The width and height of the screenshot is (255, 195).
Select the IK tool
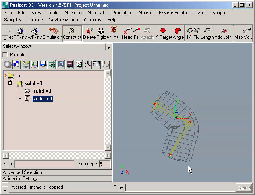coord(189,33)
